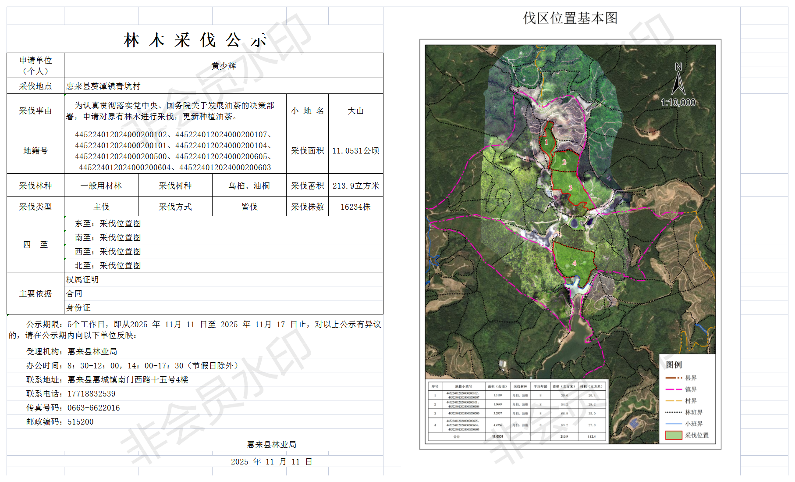Click the magenta 镇界 legend line symbol
This screenshot has height=482, width=795.
click(674, 389)
